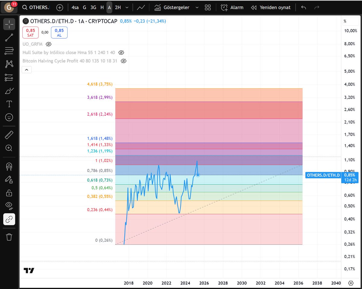This screenshot has height=289, width=362.
Task: Expand the timeframe list dropdown arrow
Action: coord(127,8)
